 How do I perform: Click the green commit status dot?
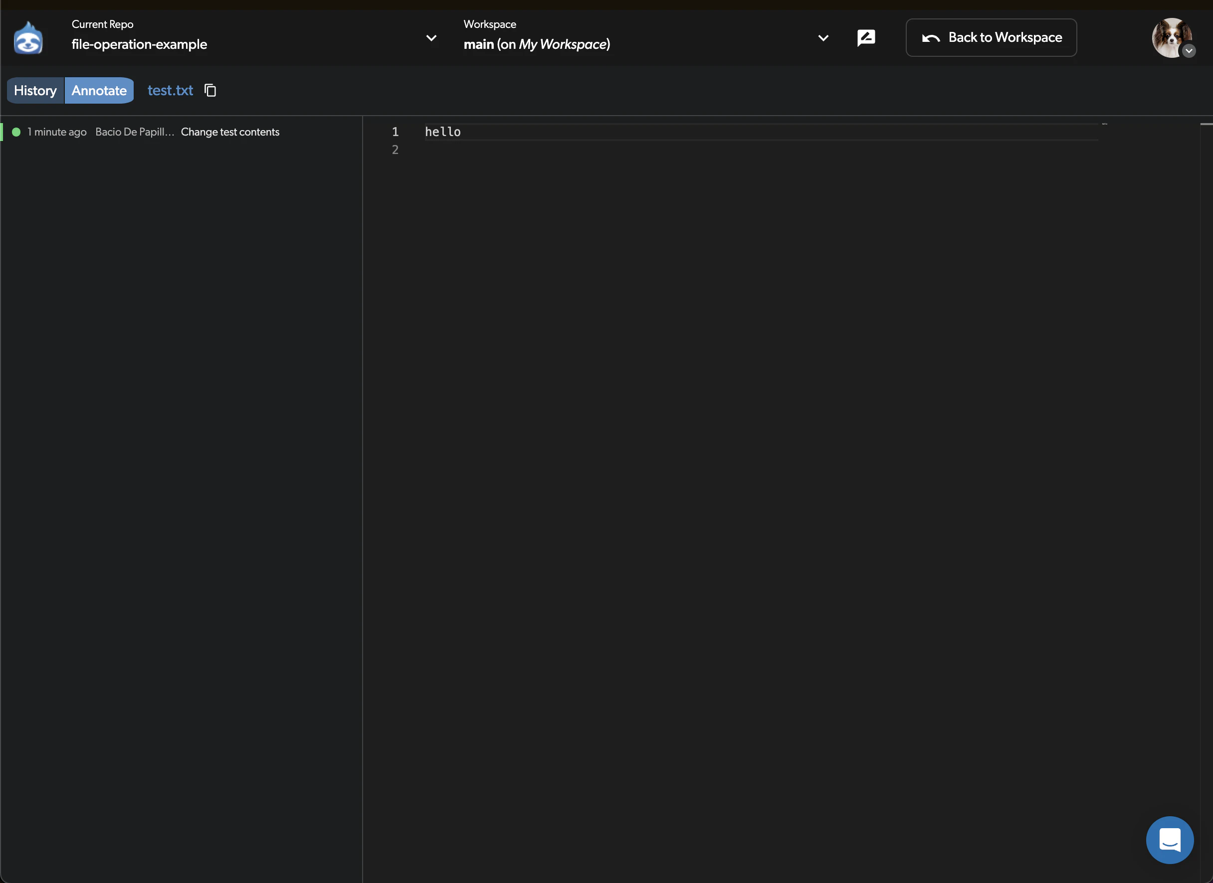tap(16, 132)
